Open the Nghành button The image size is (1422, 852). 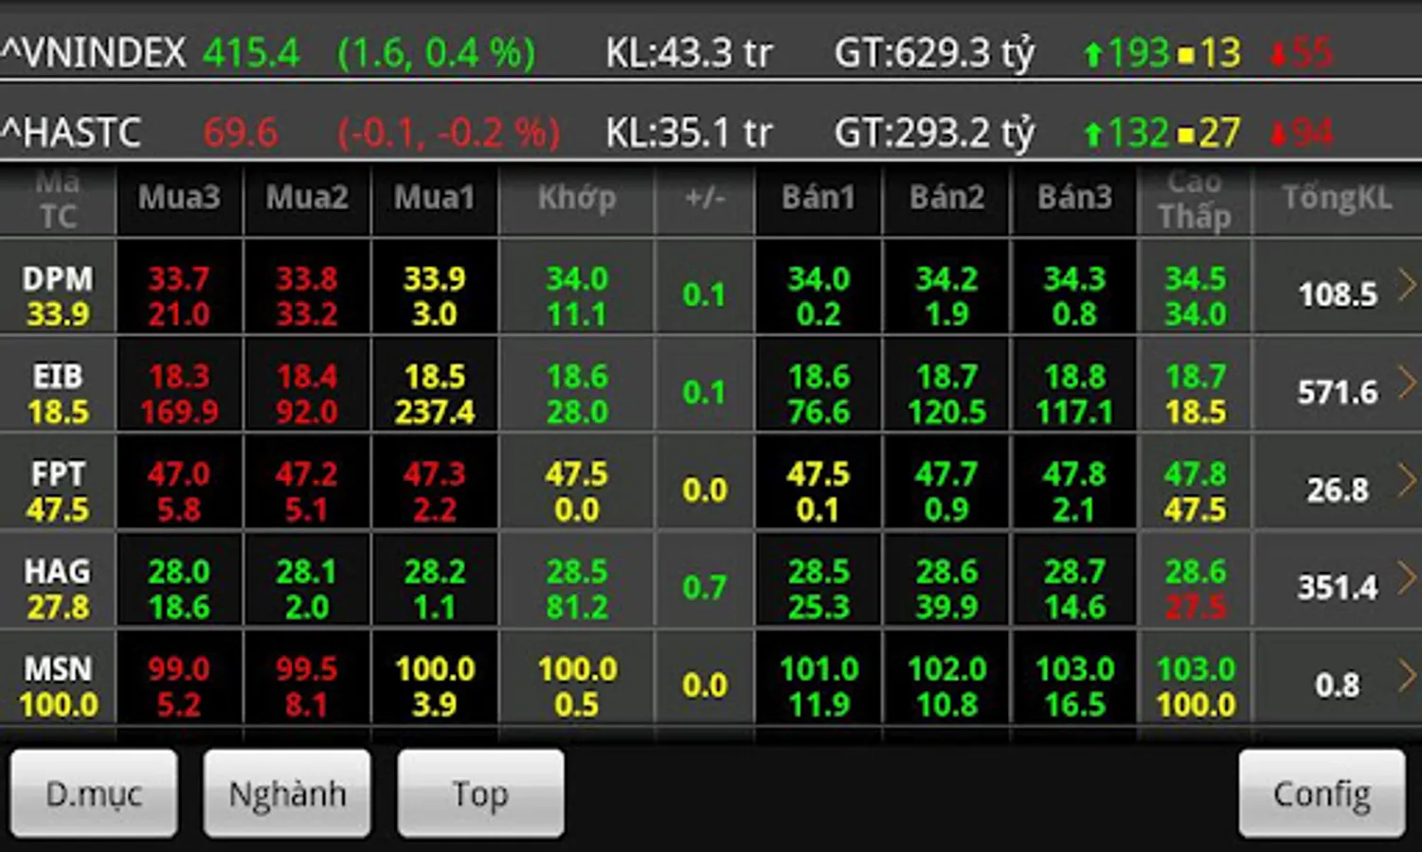[x=287, y=793]
